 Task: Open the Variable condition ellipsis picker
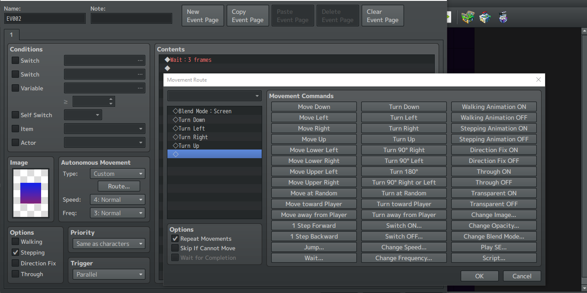(140, 88)
